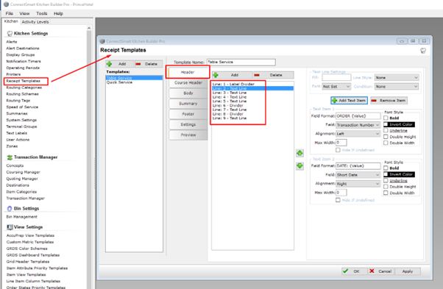
Task: Select the Footer section tab
Action: pyautogui.click(x=188, y=114)
